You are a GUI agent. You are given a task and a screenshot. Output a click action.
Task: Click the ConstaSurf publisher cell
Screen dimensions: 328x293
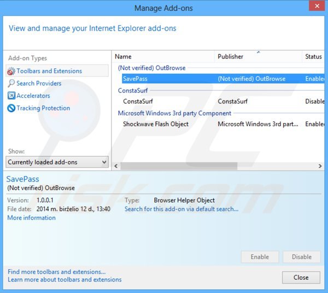pyautogui.click(x=233, y=102)
